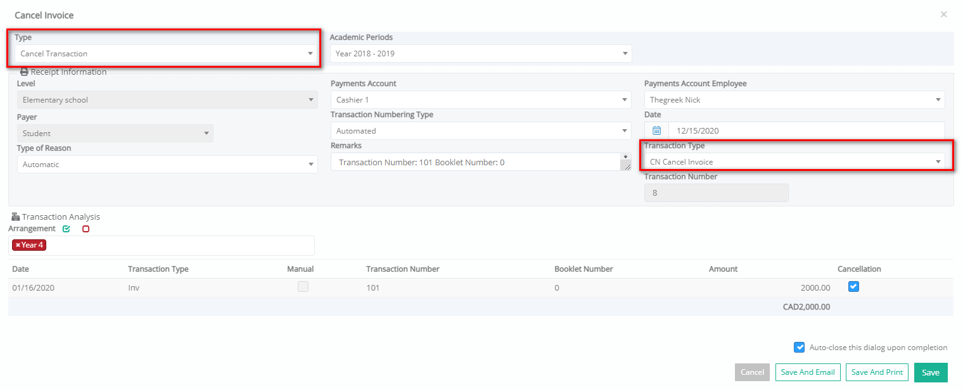This screenshot has height=390, width=963.
Task: Open the Academic Periods dropdown
Action: [481, 54]
